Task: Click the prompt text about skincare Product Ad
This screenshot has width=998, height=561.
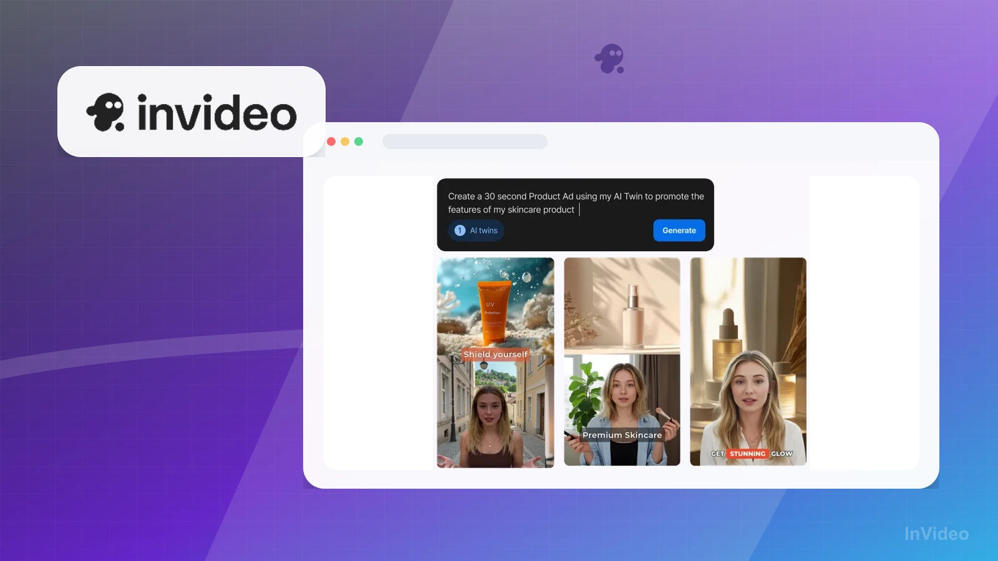Action: tap(575, 203)
